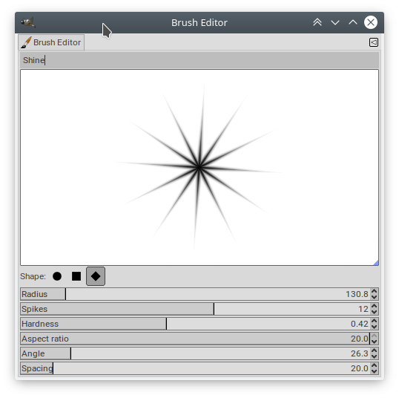Decrease Aspect ratio with the down arrow
Screen dimensions: 399x398
pyautogui.click(x=374, y=342)
